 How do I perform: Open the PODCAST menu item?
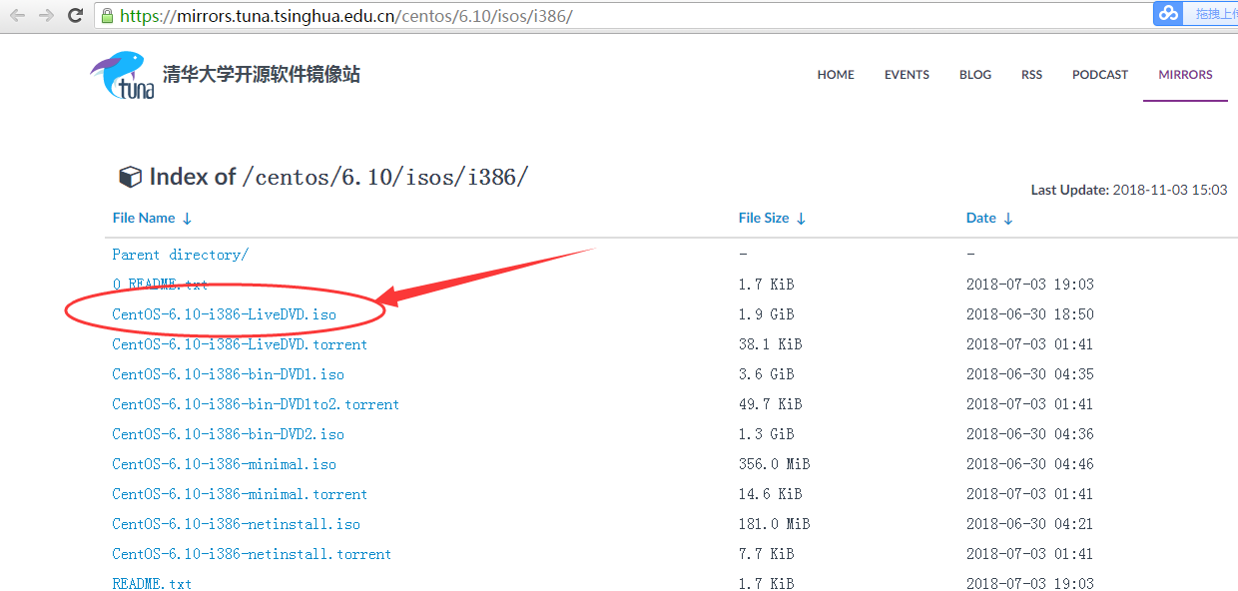[x=1100, y=75]
